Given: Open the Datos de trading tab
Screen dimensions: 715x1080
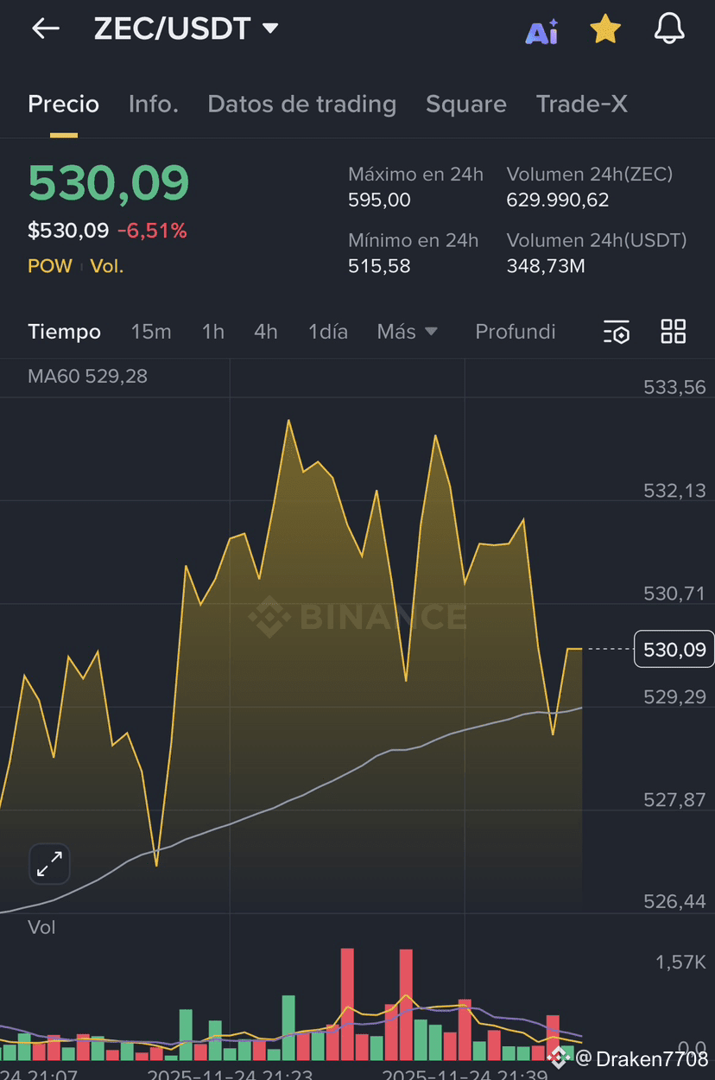Looking at the screenshot, I should tap(302, 105).
